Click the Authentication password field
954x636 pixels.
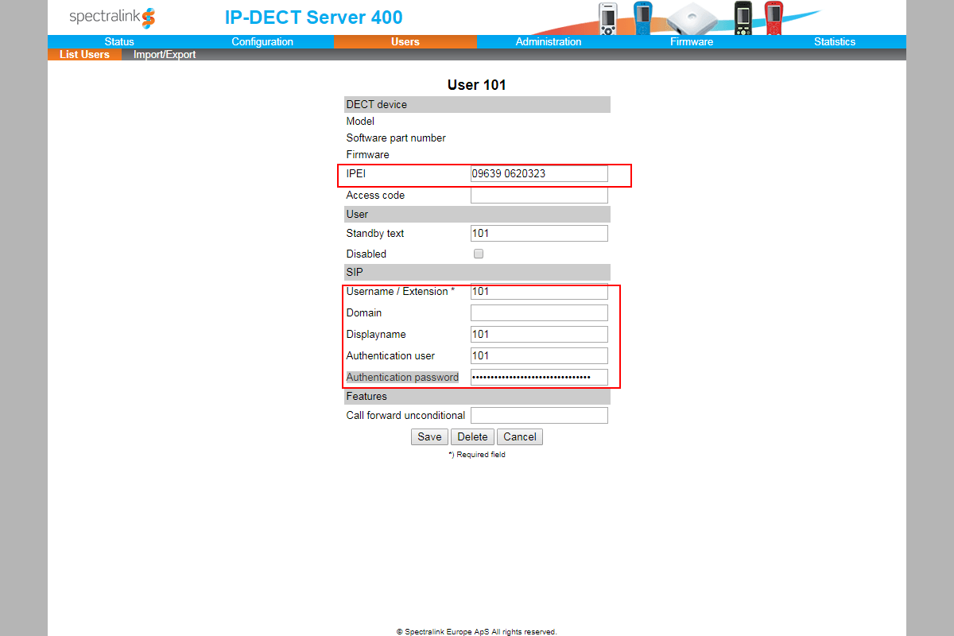(539, 377)
